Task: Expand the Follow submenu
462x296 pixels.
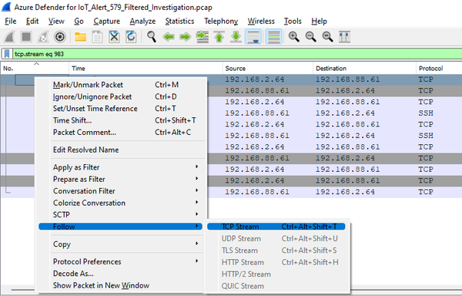Action: 121,227
